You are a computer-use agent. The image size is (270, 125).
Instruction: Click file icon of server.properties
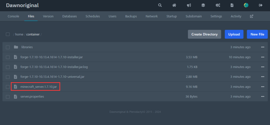[x=16, y=97]
